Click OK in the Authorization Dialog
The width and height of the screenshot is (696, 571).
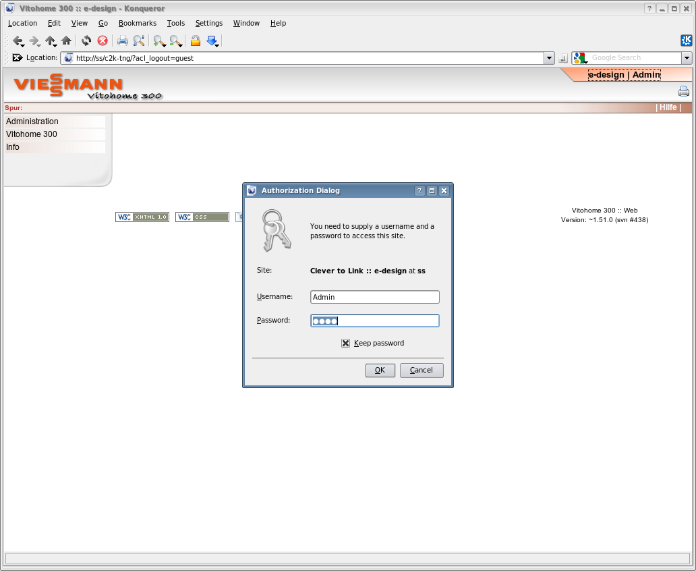point(380,370)
